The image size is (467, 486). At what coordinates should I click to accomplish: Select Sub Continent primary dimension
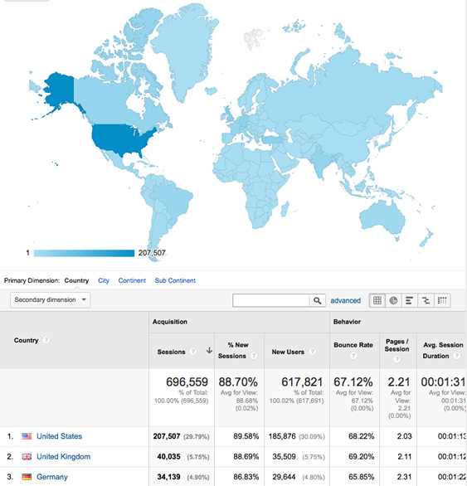pyautogui.click(x=175, y=280)
